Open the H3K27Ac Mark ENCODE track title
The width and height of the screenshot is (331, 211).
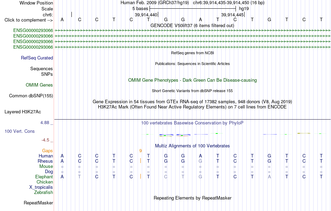(192, 107)
